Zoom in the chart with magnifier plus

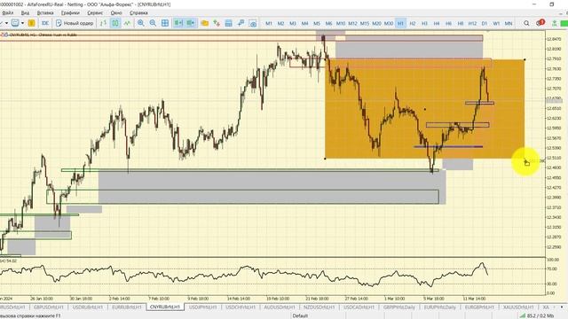(141, 23)
